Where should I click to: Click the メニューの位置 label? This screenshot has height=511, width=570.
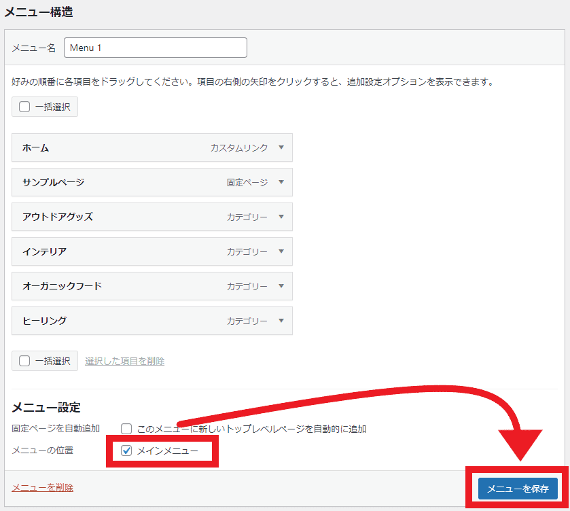point(43,451)
